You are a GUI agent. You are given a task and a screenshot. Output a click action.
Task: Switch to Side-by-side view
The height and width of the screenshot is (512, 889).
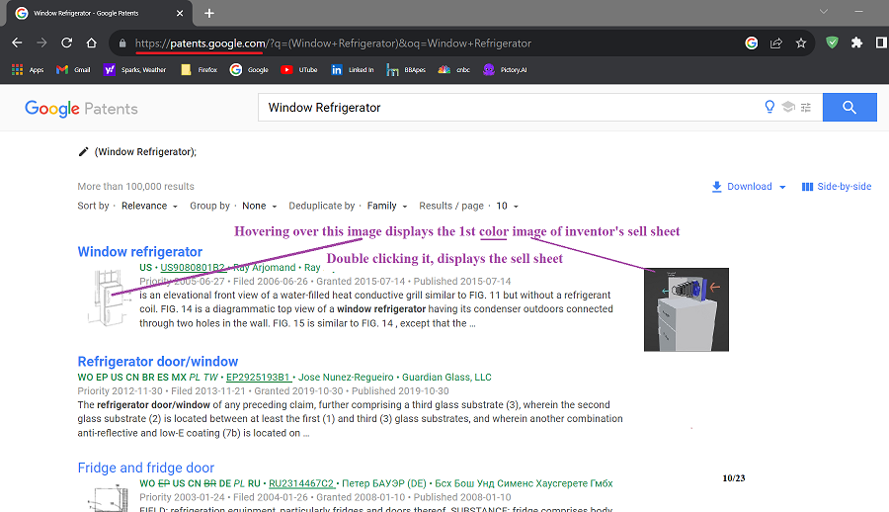click(x=837, y=187)
